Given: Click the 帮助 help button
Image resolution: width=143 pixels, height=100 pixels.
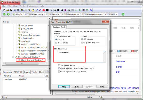Looking at the screenshot, I should (x=102, y=87).
